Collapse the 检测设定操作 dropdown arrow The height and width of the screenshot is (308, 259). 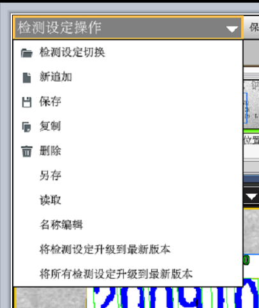pyautogui.click(x=232, y=29)
